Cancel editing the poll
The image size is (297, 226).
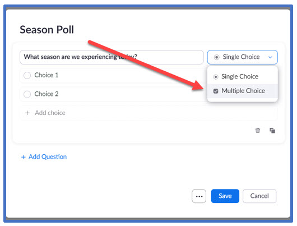pos(259,196)
